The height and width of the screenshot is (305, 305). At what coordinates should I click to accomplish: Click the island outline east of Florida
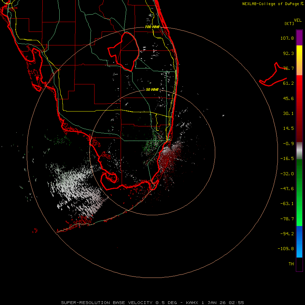point(273,75)
